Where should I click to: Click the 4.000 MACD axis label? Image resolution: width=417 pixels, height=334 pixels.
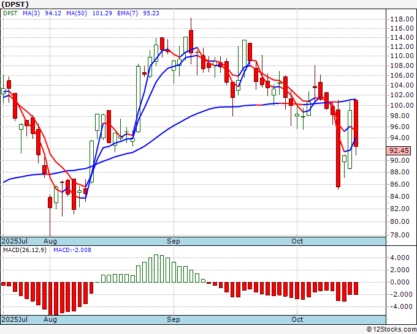coord(400,258)
